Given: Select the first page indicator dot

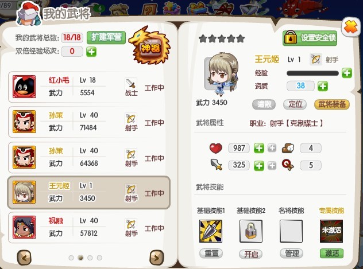Looking at the screenshot, I should (x=71, y=258).
